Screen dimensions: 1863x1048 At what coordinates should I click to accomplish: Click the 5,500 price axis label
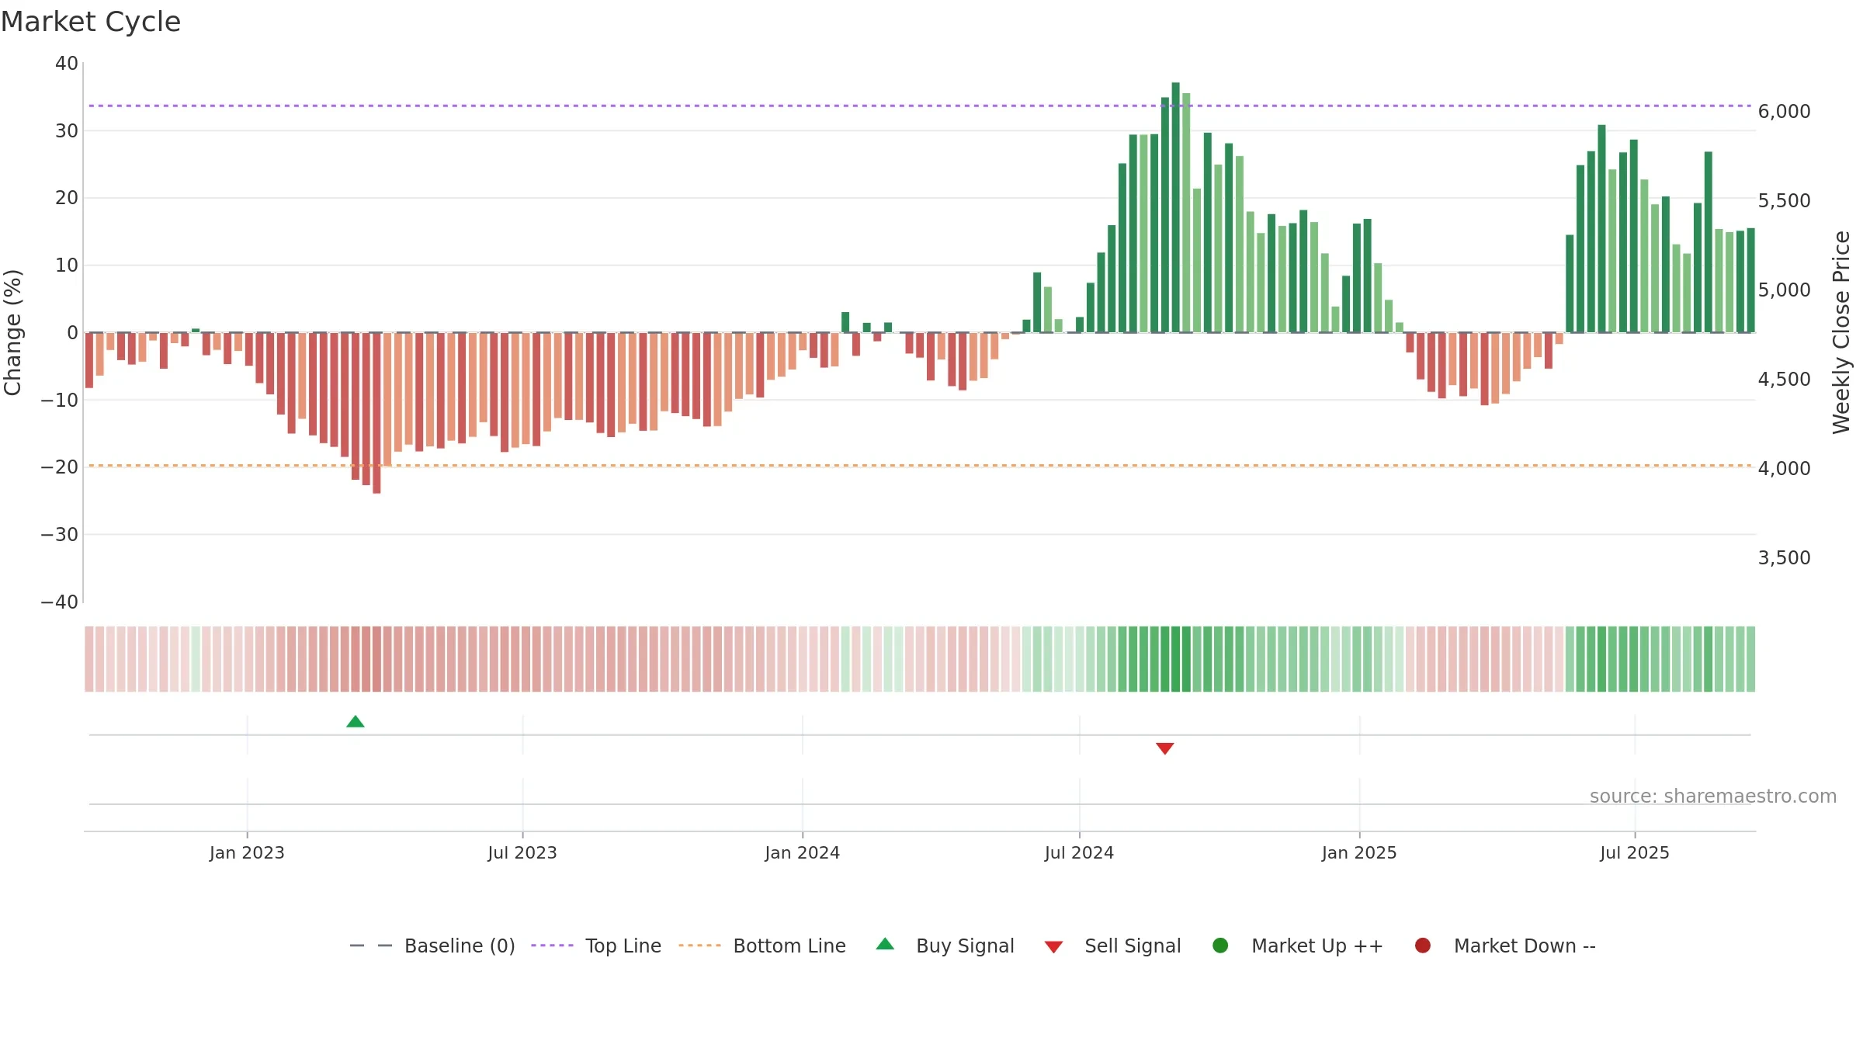tap(1784, 201)
